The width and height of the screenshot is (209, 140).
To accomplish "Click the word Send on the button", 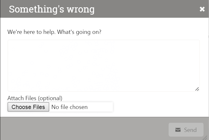I will [x=190, y=130].
